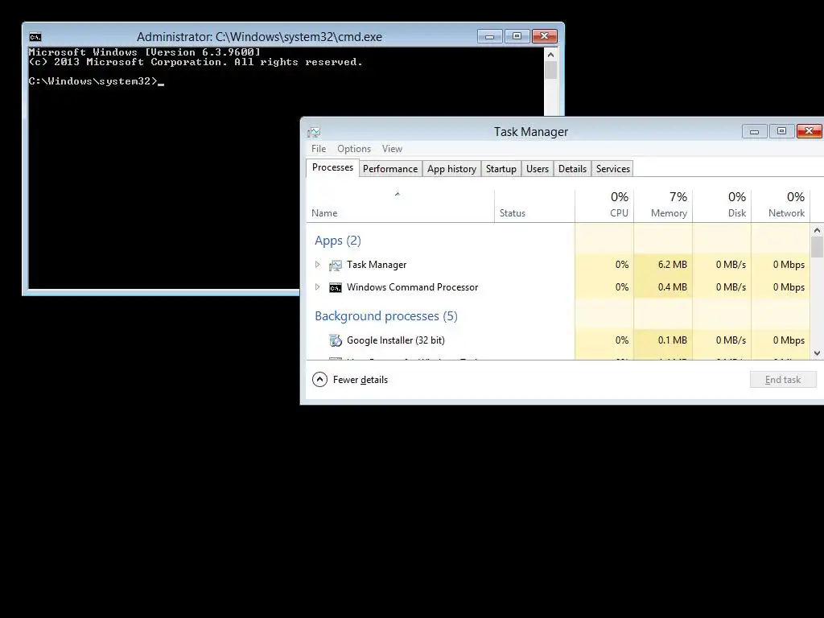Select the Windows Command Processor process name

[413, 287]
